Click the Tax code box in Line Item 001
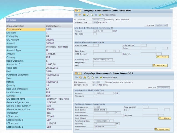 (x=95, y=34)
